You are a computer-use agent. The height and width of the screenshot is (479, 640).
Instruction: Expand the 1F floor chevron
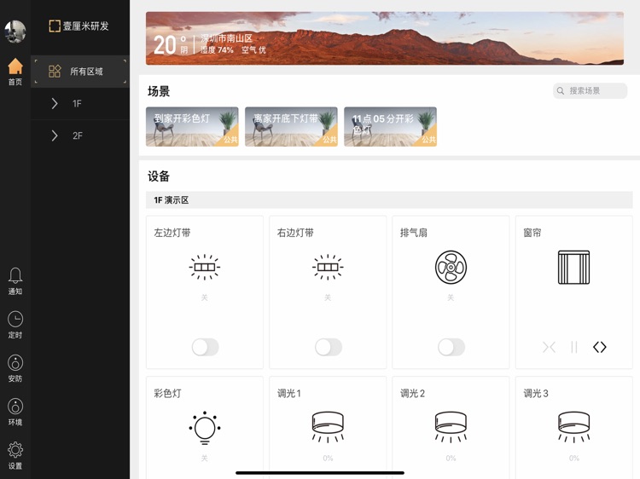[55, 103]
